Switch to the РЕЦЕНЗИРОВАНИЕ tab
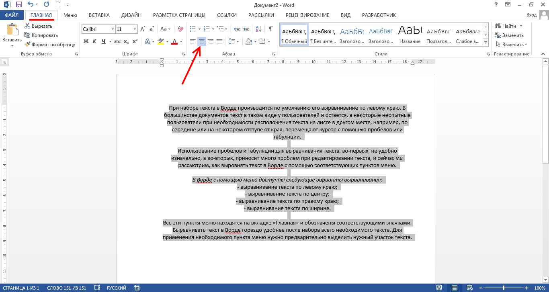 point(307,15)
